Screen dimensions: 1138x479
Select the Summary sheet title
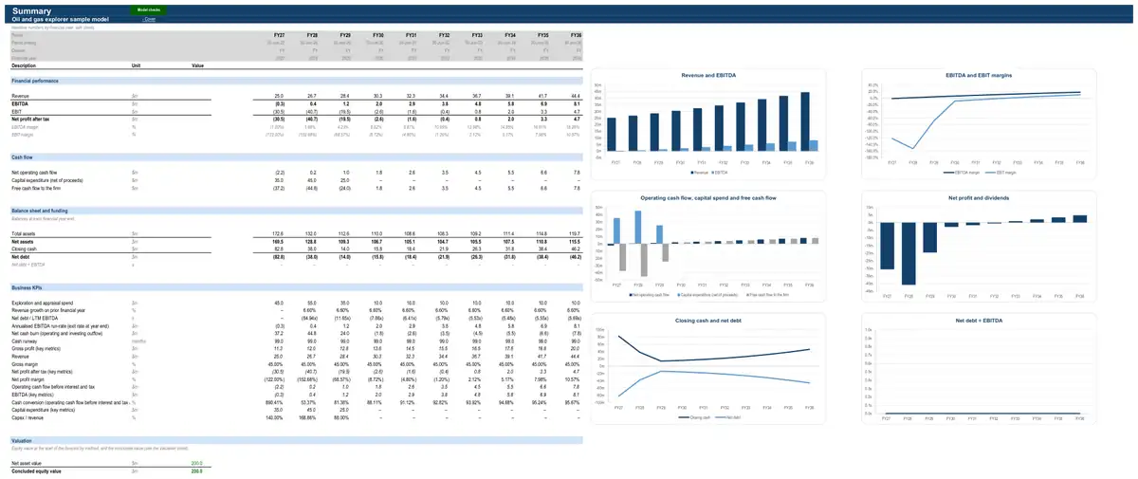click(32, 10)
